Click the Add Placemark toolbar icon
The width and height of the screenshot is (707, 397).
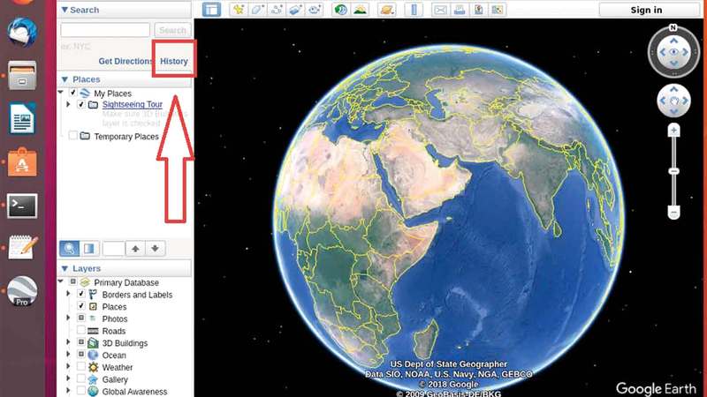239,10
